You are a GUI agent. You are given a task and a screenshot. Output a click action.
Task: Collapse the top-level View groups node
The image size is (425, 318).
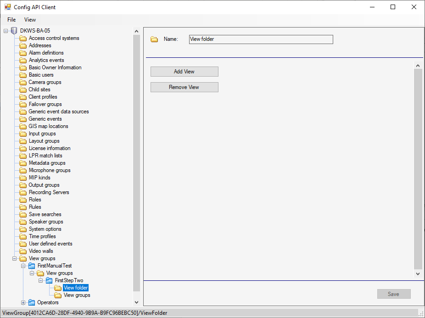[15, 258]
